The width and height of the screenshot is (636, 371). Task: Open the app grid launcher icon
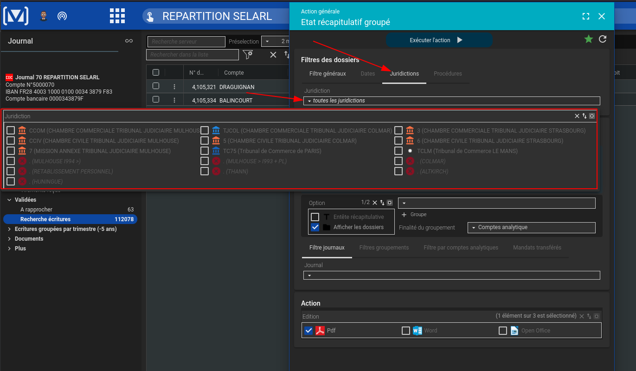(x=117, y=16)
